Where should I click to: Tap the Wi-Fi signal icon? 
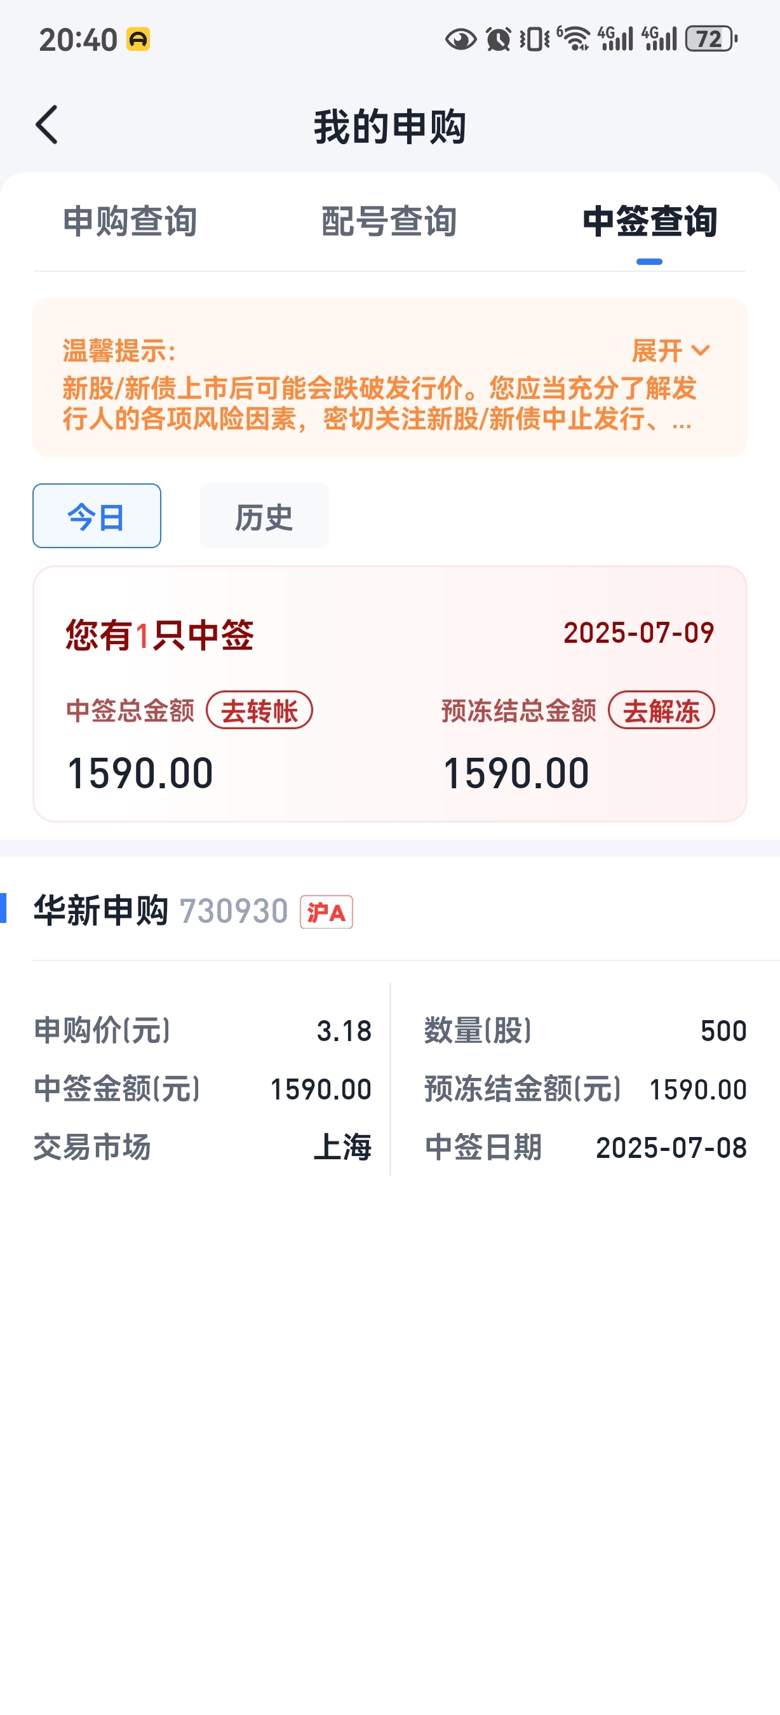coord(573,39)
